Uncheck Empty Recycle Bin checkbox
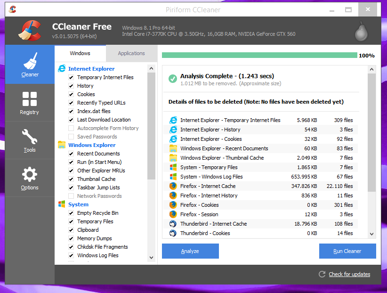387x293 pixels. (71, 213)
